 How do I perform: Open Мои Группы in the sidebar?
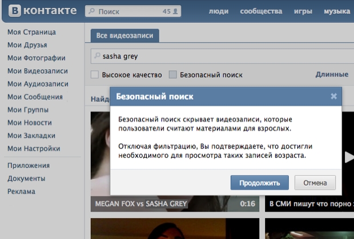click(28, 110)
